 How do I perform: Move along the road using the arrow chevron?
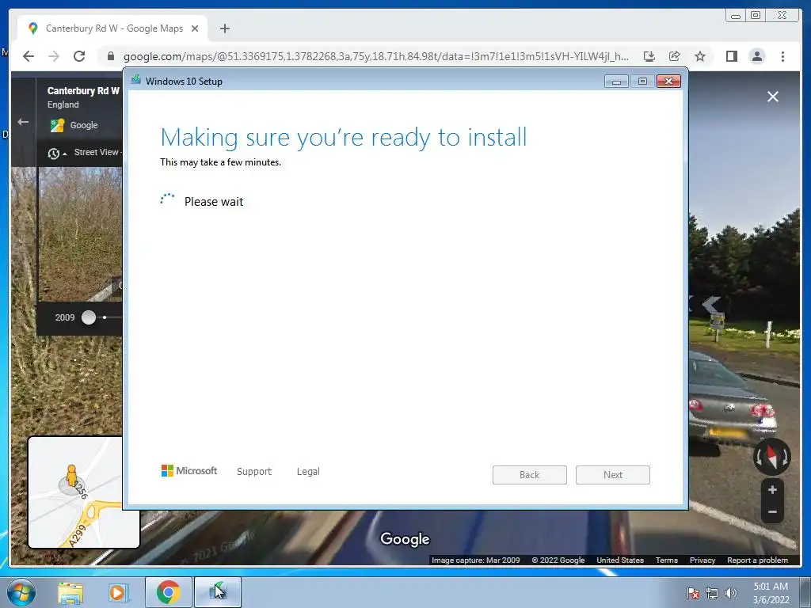[x=712, y=305]
